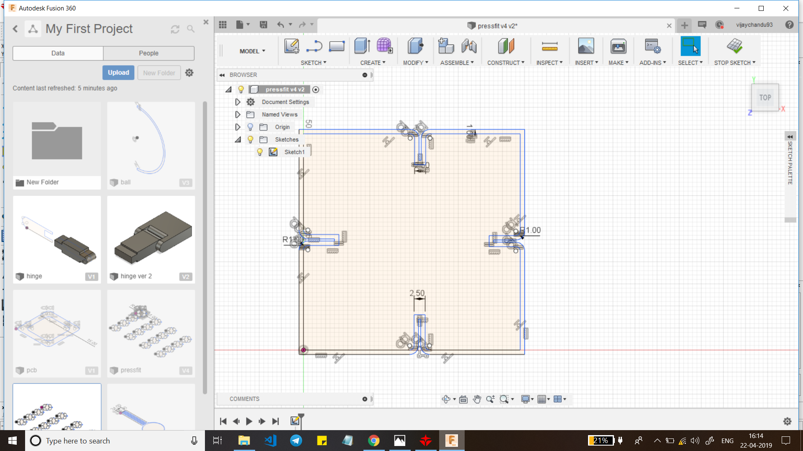
Task: Click the Create Sketch icon
Action: [x=292, y=46]
